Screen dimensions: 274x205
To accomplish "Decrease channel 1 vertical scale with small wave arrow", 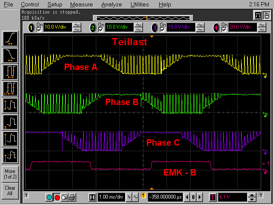I will tap(77, 30).
